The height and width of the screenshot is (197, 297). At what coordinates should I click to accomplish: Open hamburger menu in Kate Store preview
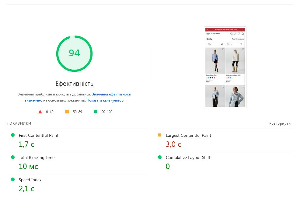tap(208, 33)
